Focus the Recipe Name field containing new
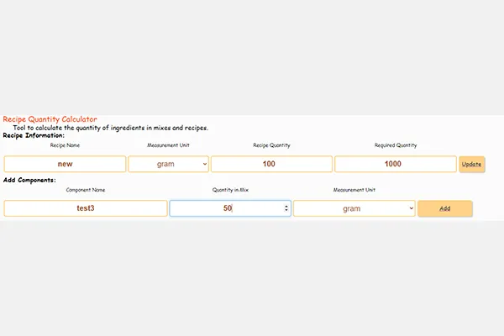Viewport: 504px width, 336px height. click(x=65, y=164)
